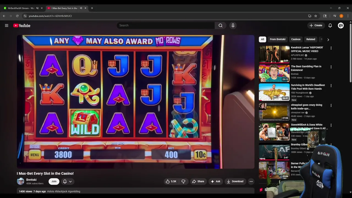The height and width of the screenshot is (198, 352).
Task: Bookmark this page with the star icon
Action: tap(316, 16)
